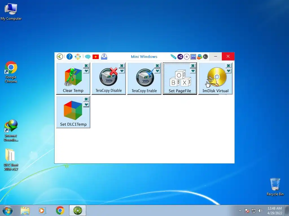The image size is (289, 216).
Task: Open the colored stacked boxes icon
Action: pos(200,57)
